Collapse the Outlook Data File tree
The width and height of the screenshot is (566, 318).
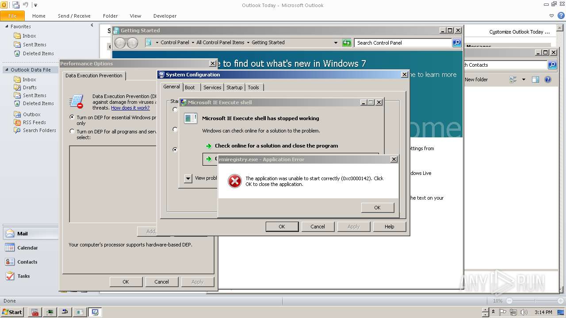pyautogui.click(x=7, y=70)
